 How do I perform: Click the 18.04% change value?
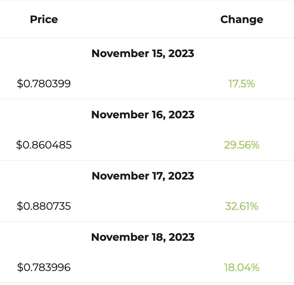241,267
